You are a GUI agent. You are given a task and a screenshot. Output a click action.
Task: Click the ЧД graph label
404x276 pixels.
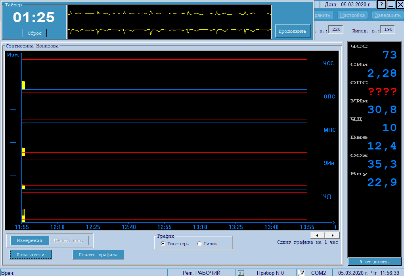click(327, 197)
